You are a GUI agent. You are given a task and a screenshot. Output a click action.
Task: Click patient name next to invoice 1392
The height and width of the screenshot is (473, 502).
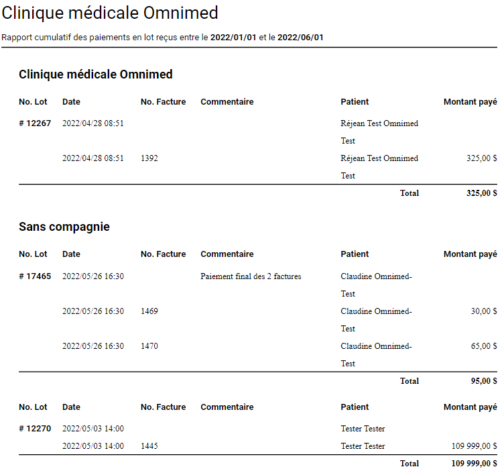point(379,158)
